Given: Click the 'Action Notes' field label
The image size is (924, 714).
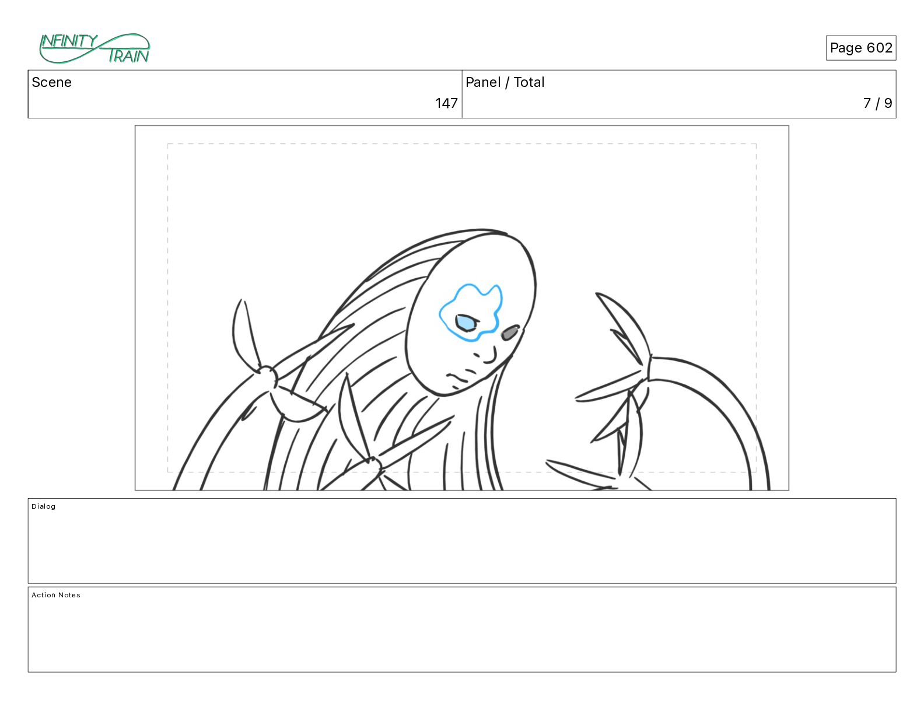Looking at the screenshot, I should click(x=56, y=595).
